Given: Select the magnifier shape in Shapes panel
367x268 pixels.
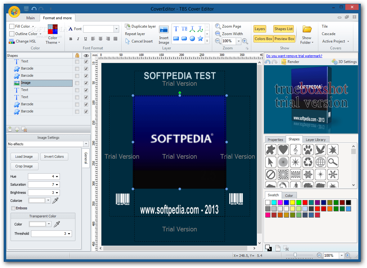Looking at the screenshot, I should coord(333,162).
